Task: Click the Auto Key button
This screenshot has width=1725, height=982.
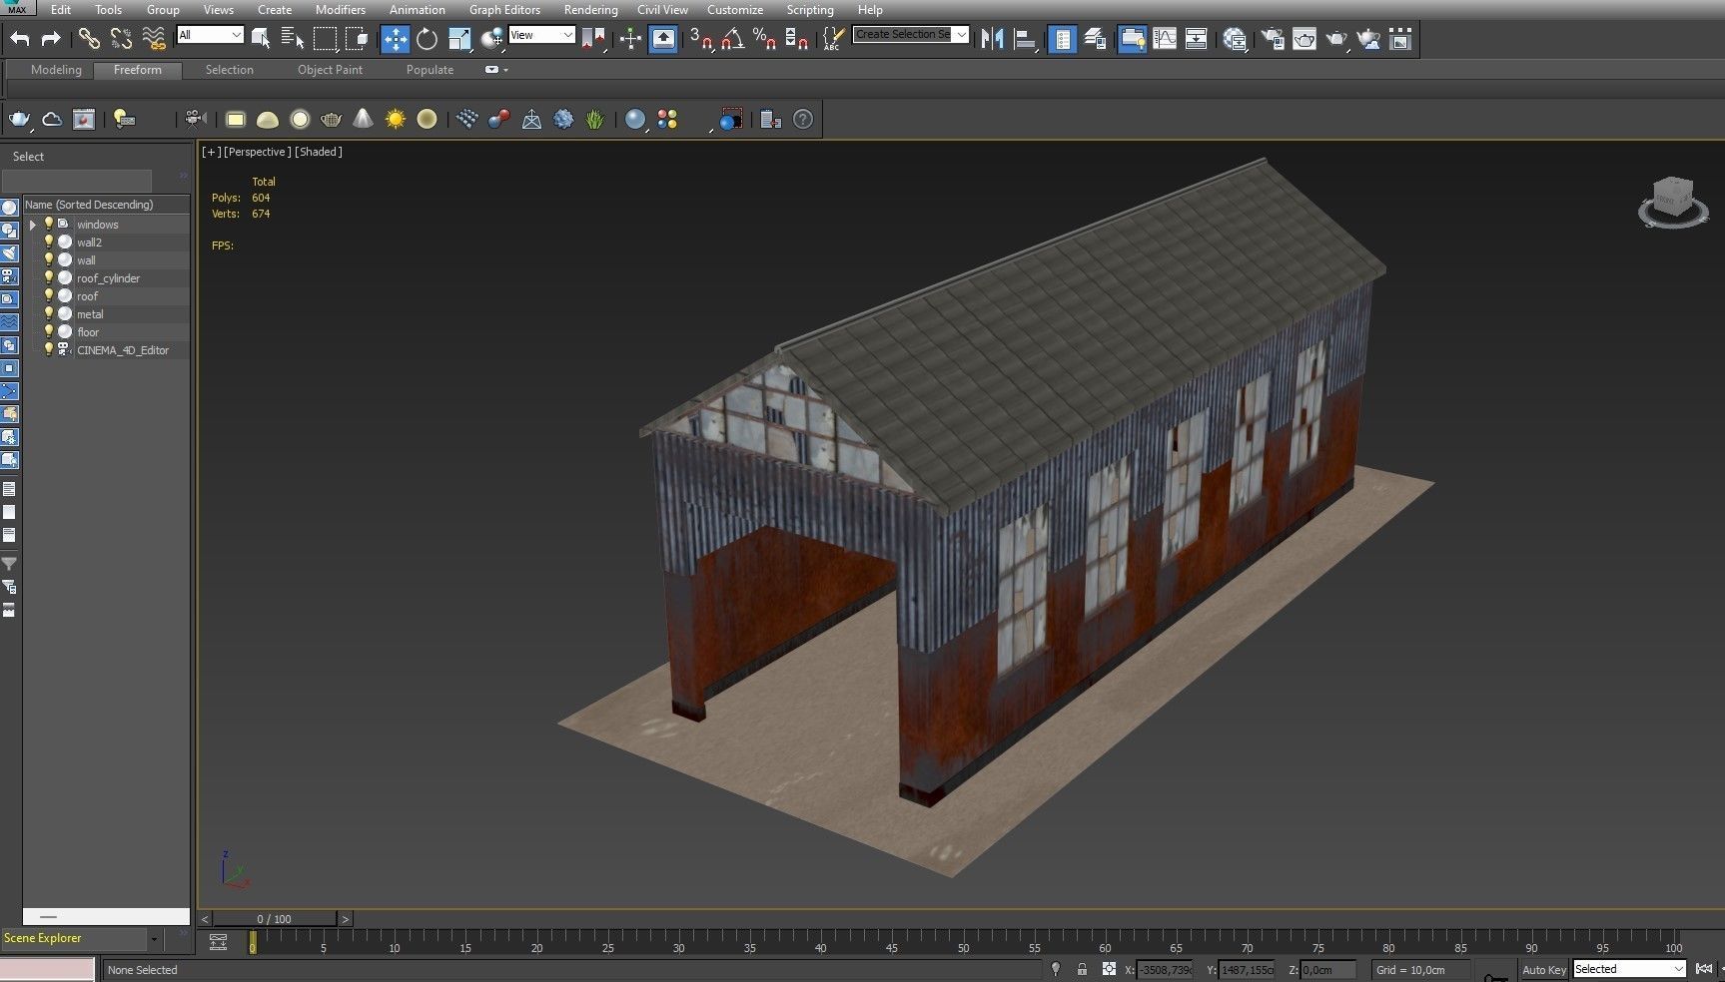Action: [x=1543, y=969]
